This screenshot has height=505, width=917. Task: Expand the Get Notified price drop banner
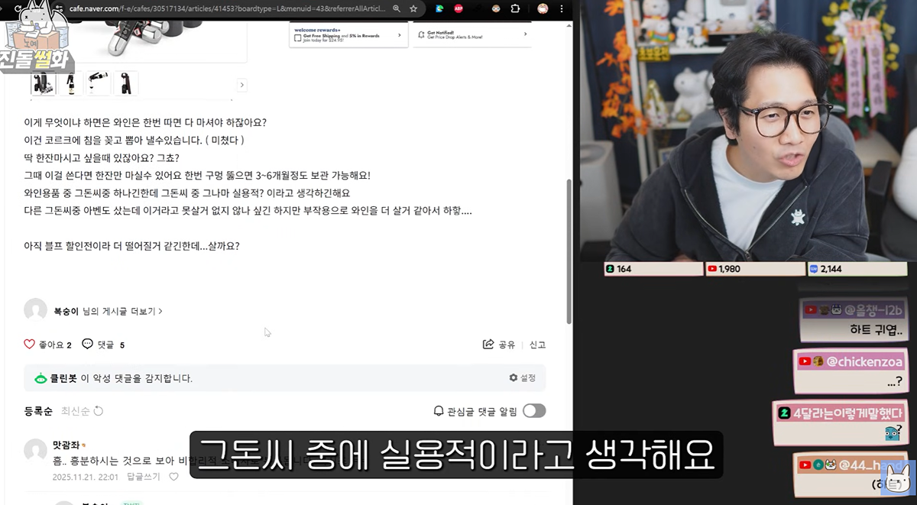click(524, 34)
